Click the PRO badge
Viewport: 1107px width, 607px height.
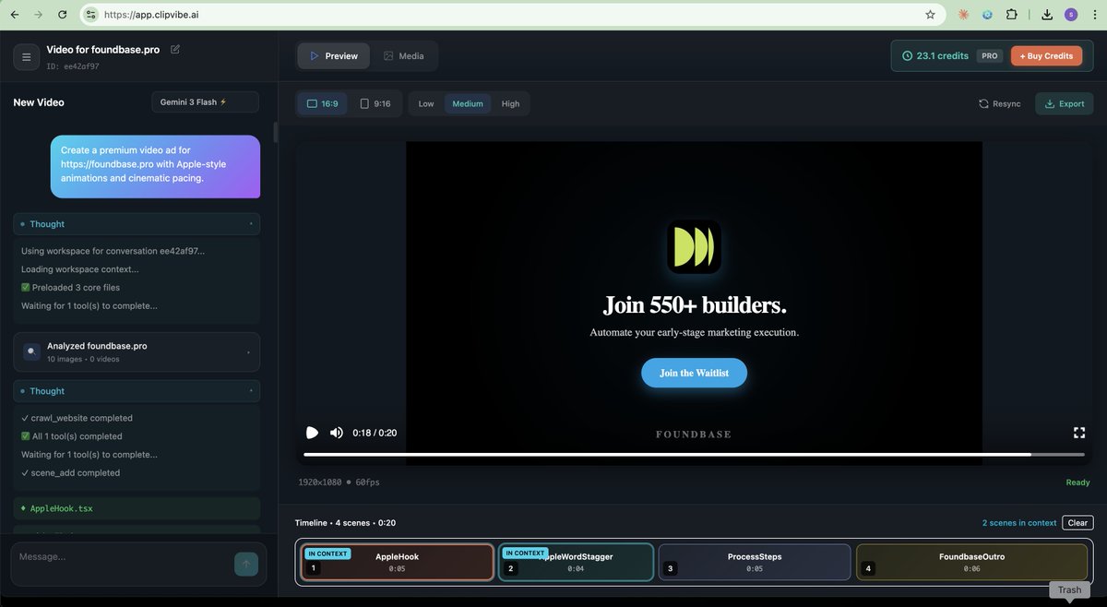click(x=990, y=56)
